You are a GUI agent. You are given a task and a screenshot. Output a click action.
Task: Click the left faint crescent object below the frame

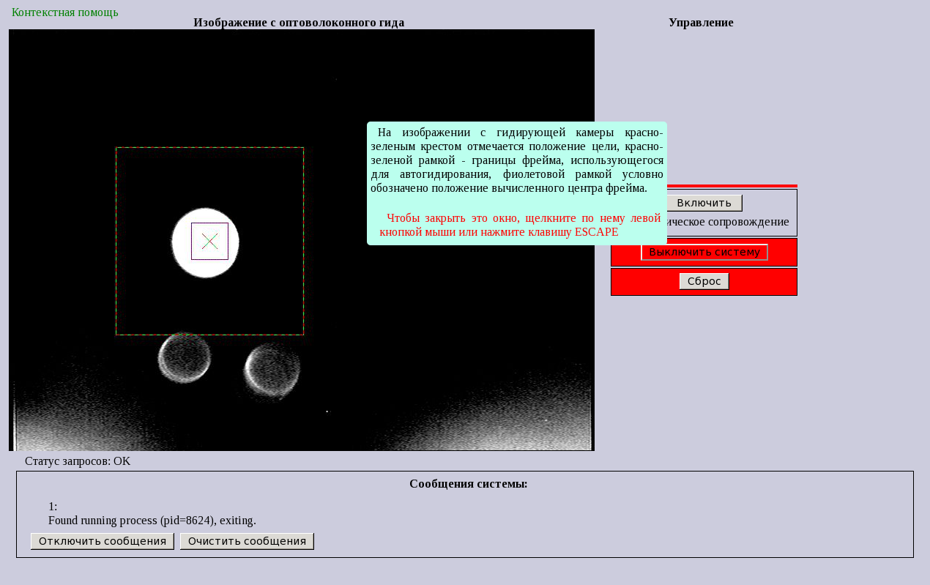point(185,359)
